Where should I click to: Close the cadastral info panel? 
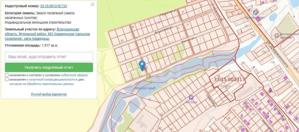(x=93, y=4)
